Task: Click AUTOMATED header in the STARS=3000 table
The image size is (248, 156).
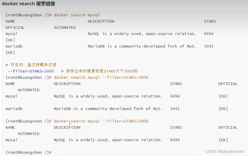Action: pos(28,90)
